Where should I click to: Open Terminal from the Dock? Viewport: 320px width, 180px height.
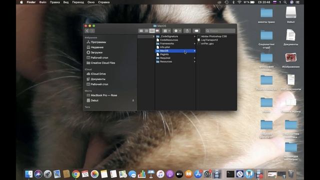230,174
